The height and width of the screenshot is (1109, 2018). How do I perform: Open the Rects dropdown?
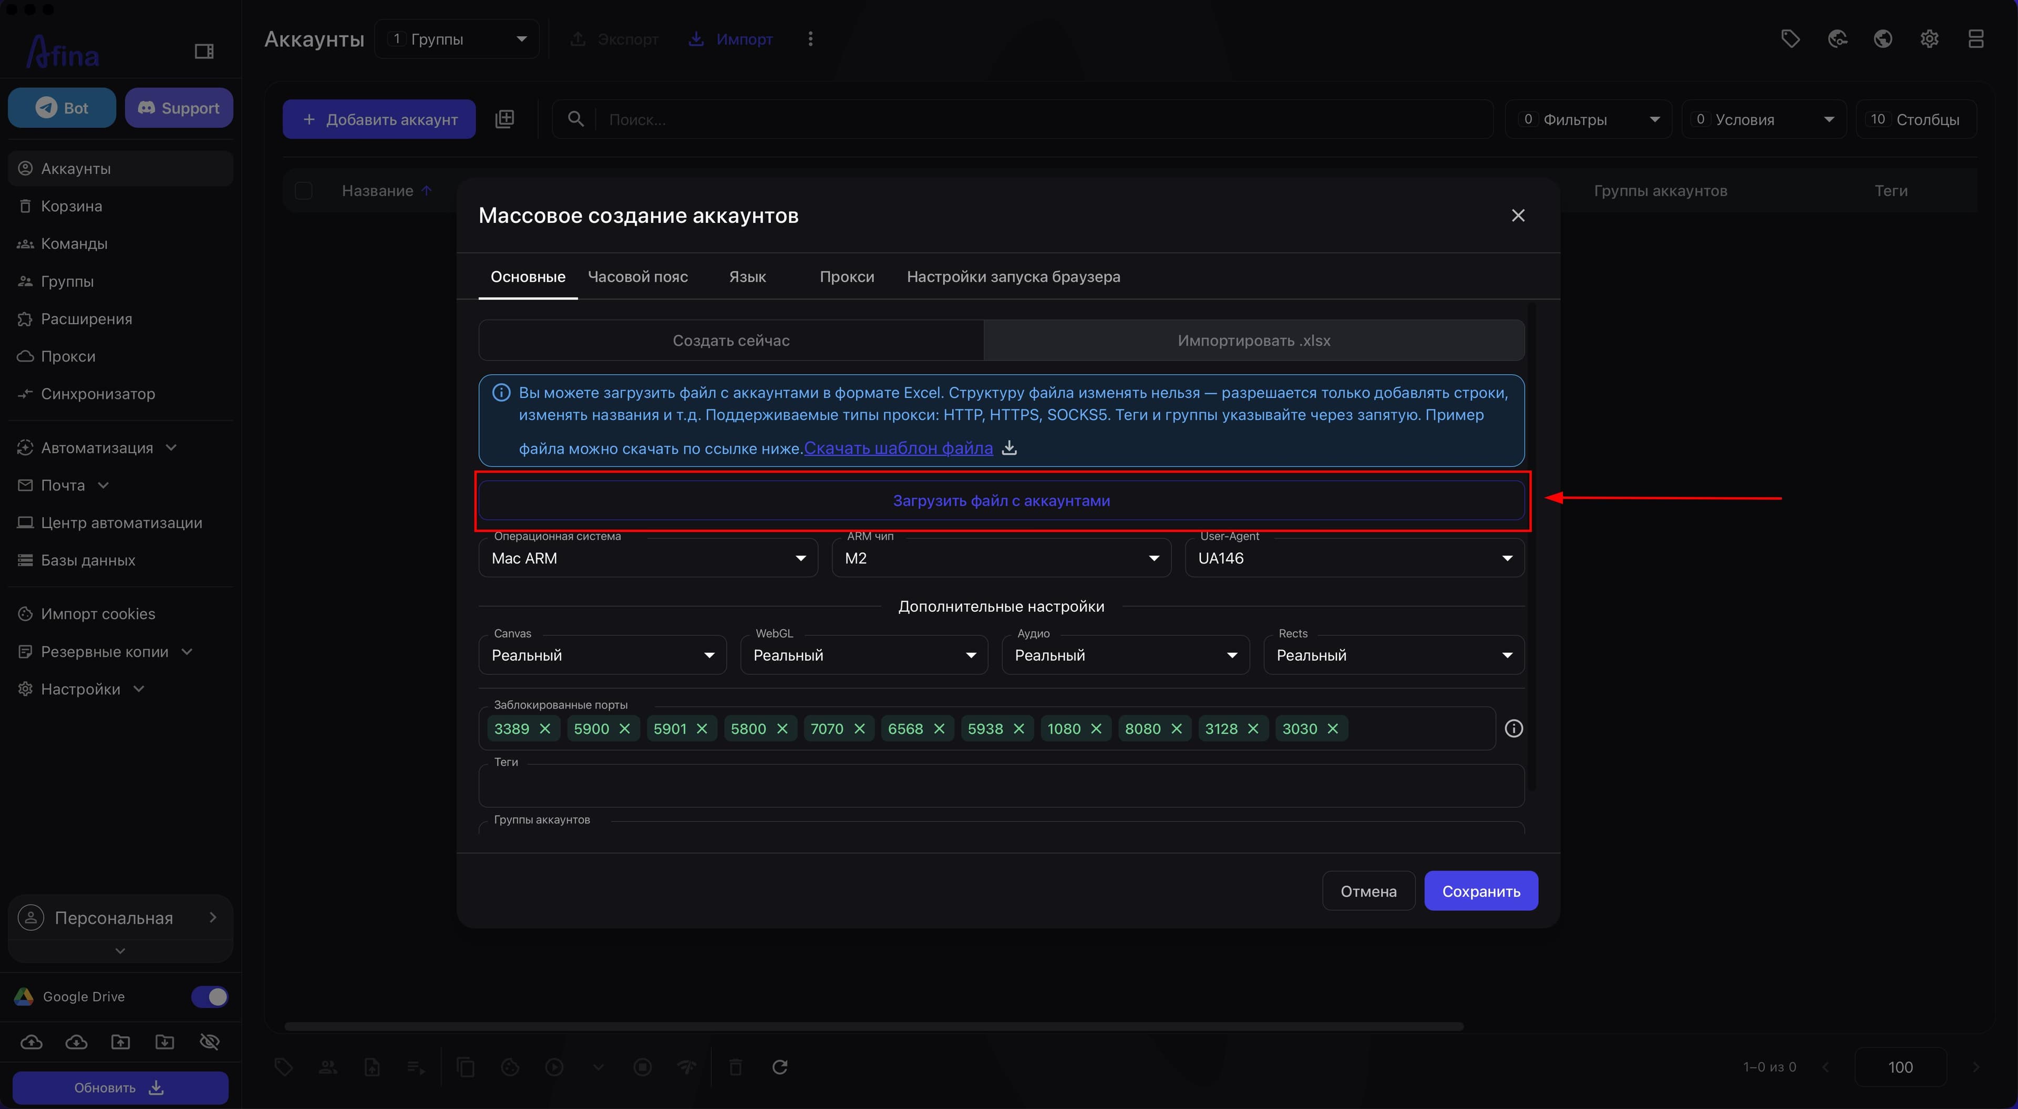[1394, 655]
